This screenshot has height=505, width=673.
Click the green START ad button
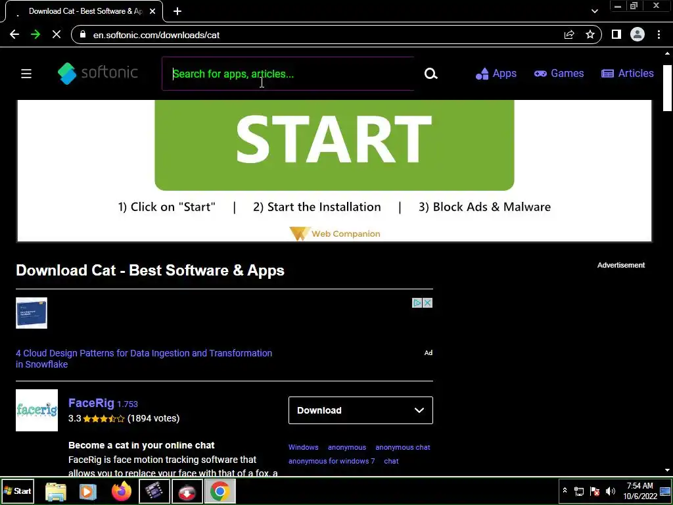335,145
